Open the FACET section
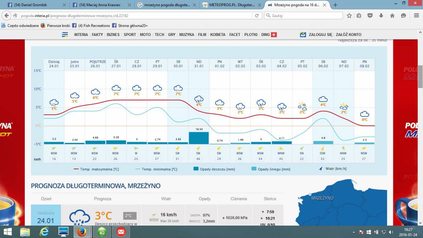Image resolution: width=423 pixels, height=238 pixels. tap(235, 35)
